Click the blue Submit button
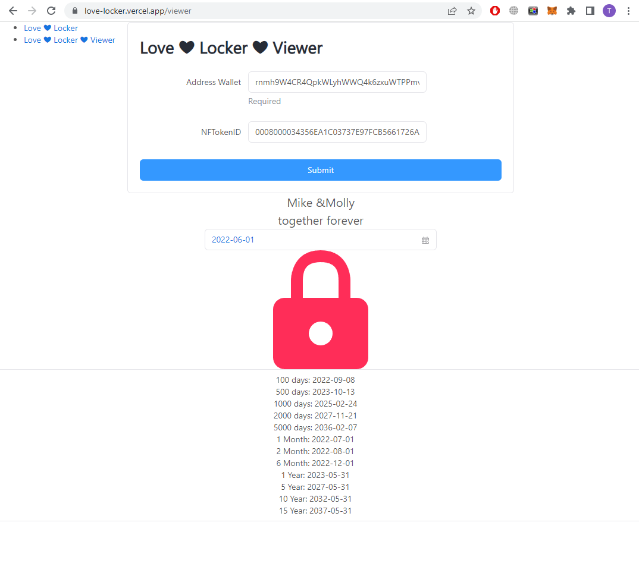The height and width of the screenshot is (576, 639). 320,170
